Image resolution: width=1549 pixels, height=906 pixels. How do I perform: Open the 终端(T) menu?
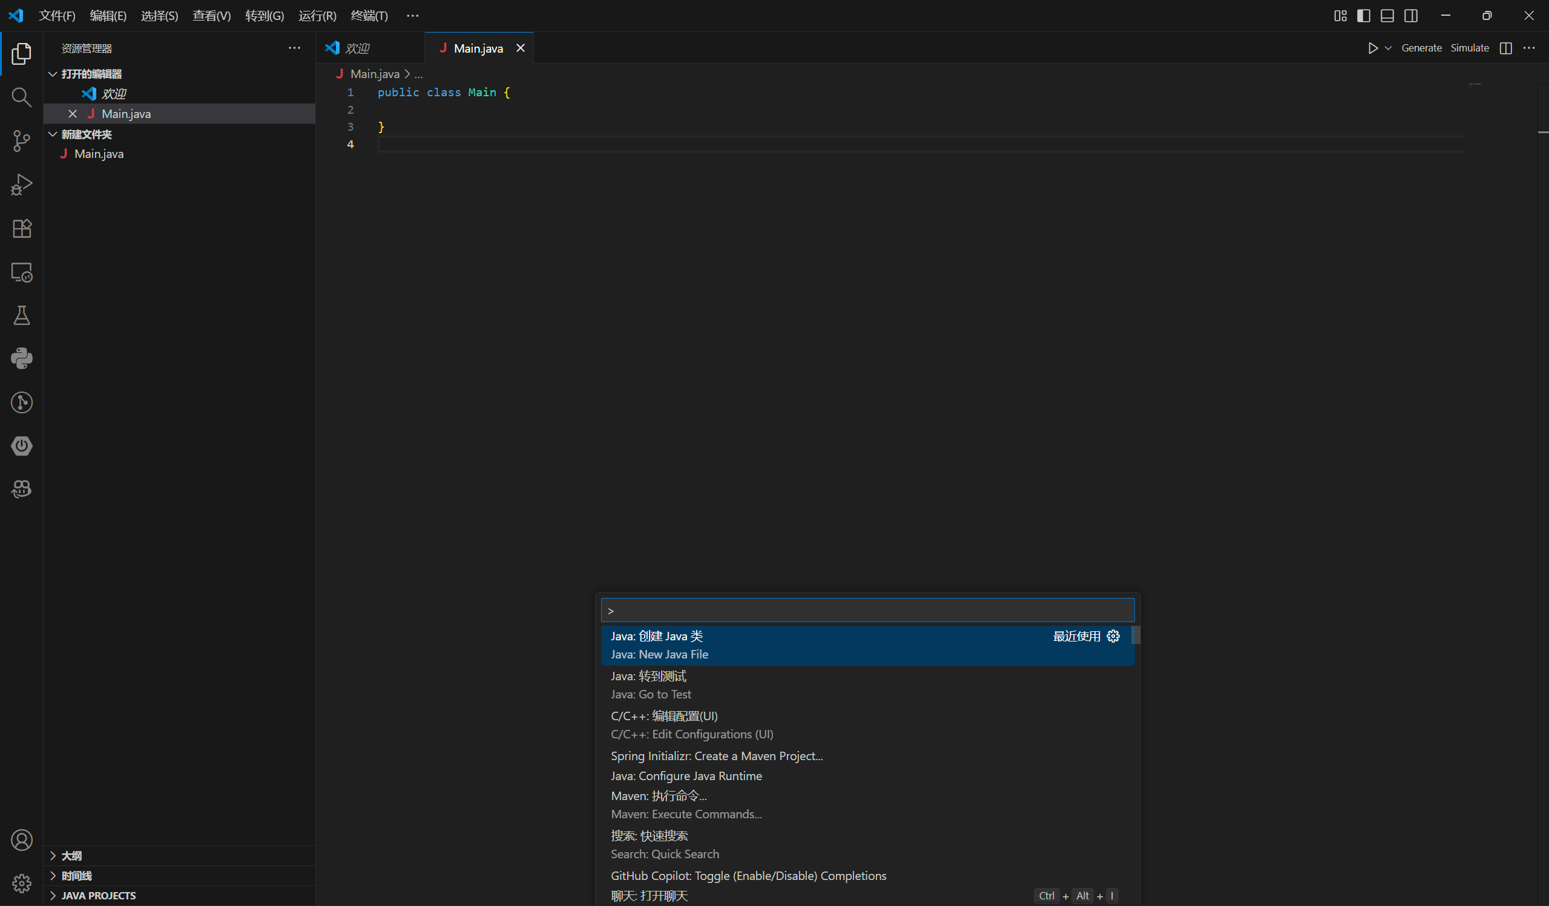point(369,15)
